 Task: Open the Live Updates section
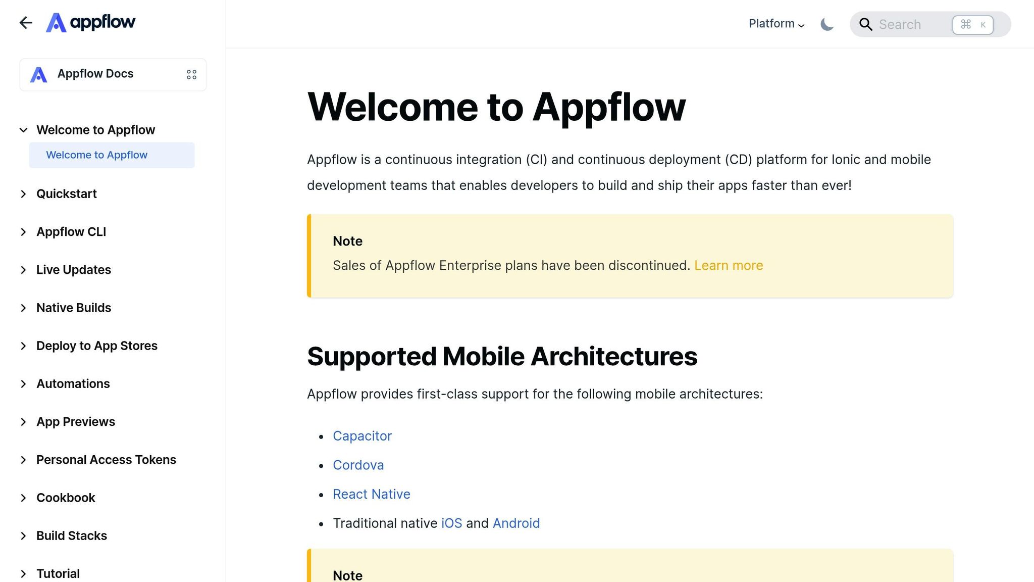[x=74, y=270]
